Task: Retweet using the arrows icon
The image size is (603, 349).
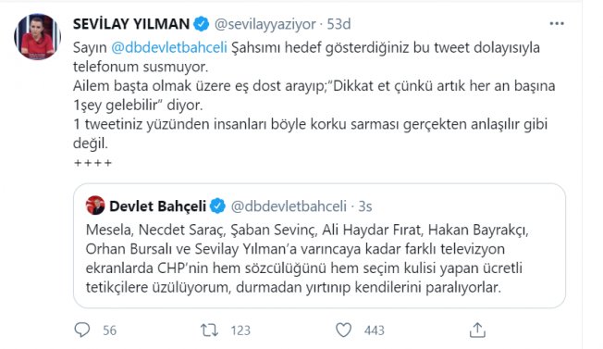Action: pos(209,330)
